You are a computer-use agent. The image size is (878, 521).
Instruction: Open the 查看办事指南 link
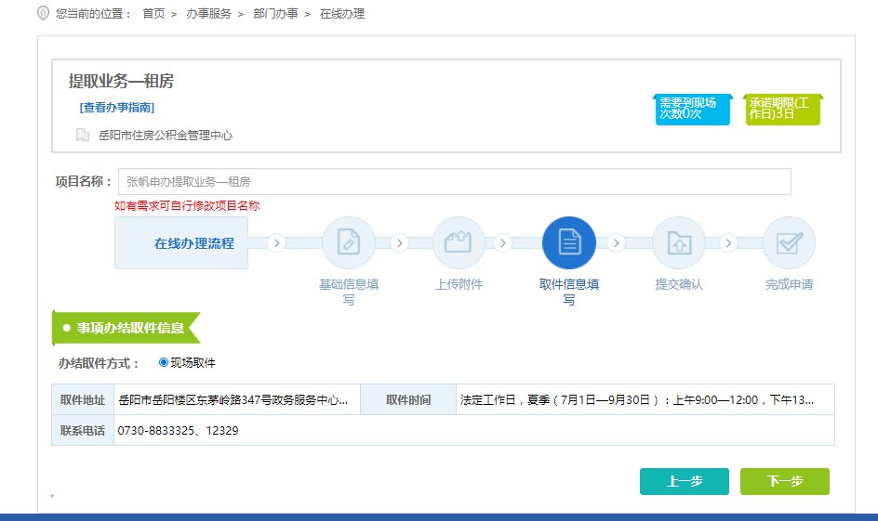tap(117, 108)
